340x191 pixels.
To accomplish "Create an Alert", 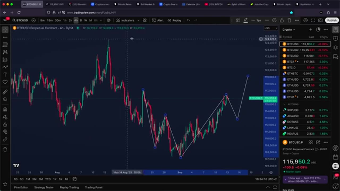I will [158, 20].
